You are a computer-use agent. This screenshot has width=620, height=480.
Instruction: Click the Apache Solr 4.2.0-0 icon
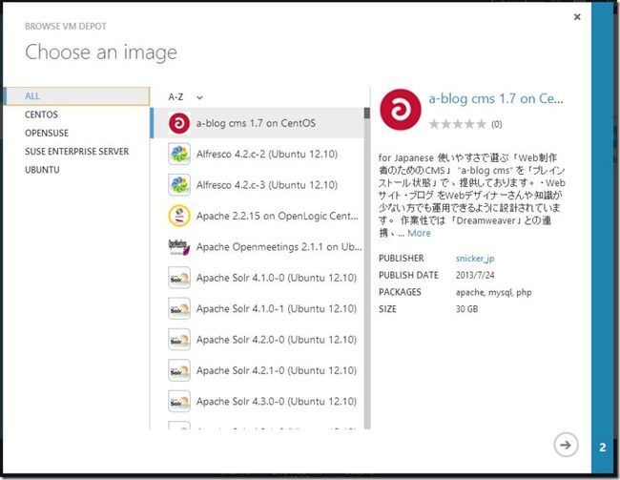pyautogui.click(x=179, y=340)
